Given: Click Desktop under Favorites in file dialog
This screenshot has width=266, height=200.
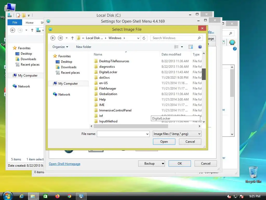Looking at the screenshot, I should [x=66, y=61].
